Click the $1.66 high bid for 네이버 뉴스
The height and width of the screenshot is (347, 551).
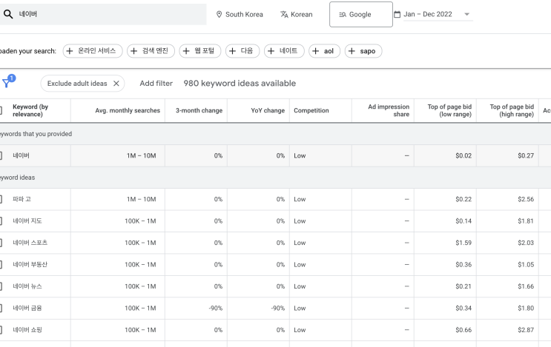[526, 286]
